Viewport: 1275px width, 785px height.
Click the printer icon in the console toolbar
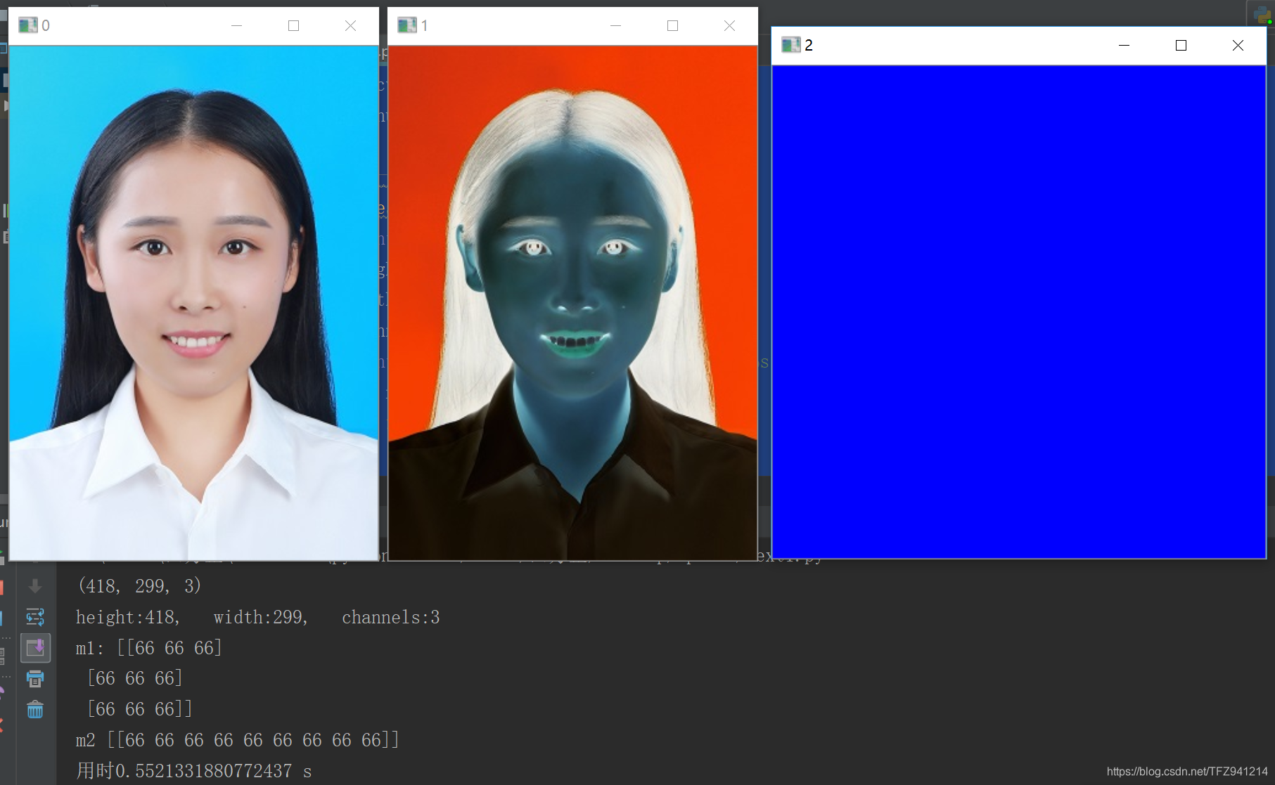(35, 679)
